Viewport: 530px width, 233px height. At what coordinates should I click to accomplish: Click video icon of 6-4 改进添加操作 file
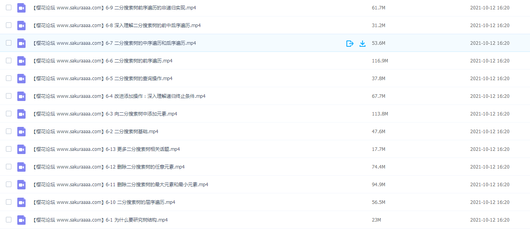pyautogui.click(x=21, y=96)
